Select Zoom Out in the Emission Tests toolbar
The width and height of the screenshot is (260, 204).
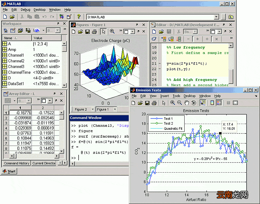click(179, 103)
